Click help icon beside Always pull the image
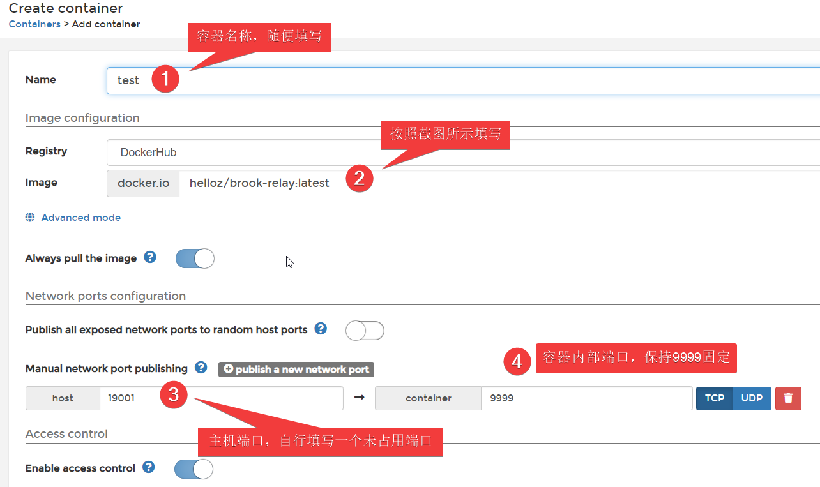Viewport: 820px width, 487px height. 150,257
